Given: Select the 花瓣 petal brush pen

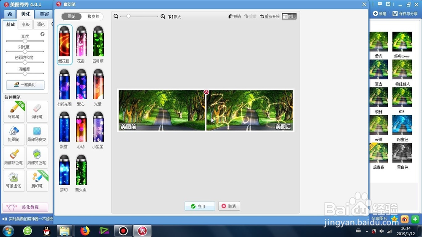Looking at the screenshot, I should coord(81,45).
